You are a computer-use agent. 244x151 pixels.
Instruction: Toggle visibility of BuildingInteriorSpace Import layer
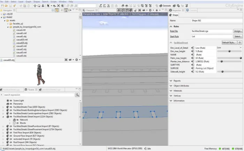(x=11, y=110)
